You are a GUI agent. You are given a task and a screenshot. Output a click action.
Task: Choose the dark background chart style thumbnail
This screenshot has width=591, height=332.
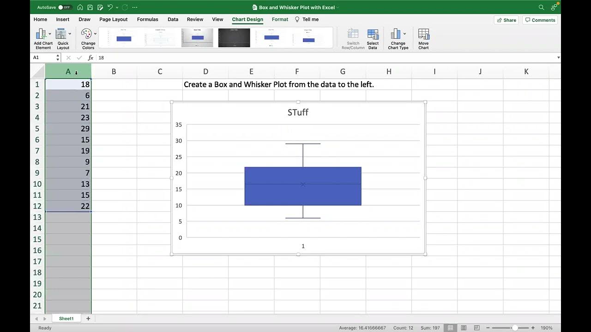234,38
